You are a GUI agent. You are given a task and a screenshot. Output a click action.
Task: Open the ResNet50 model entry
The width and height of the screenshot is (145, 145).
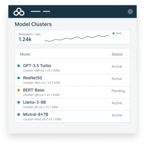72,80
